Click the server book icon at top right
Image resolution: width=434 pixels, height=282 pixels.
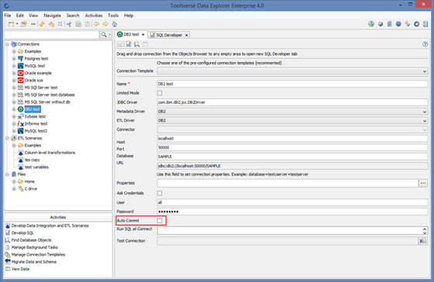(x=389, y=24)
